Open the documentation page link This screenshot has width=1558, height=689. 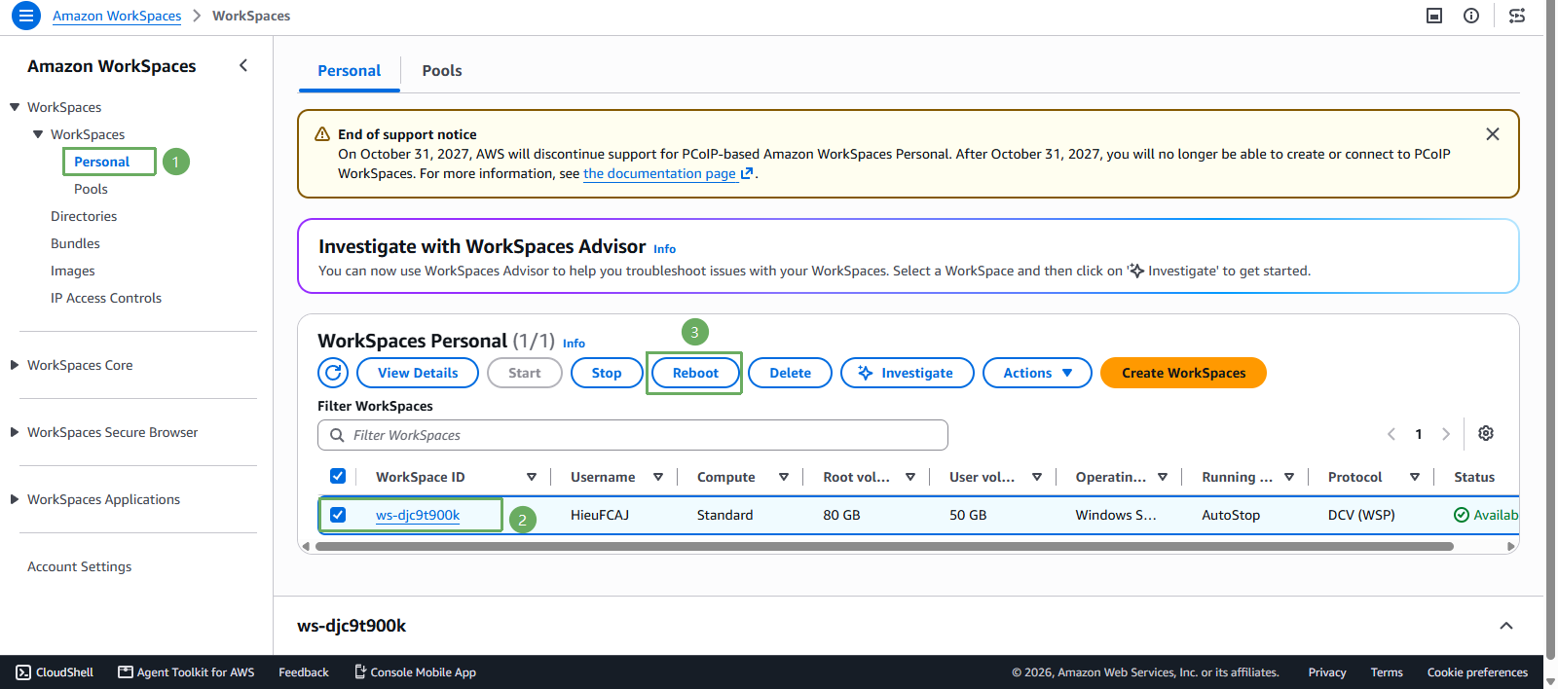668,173
